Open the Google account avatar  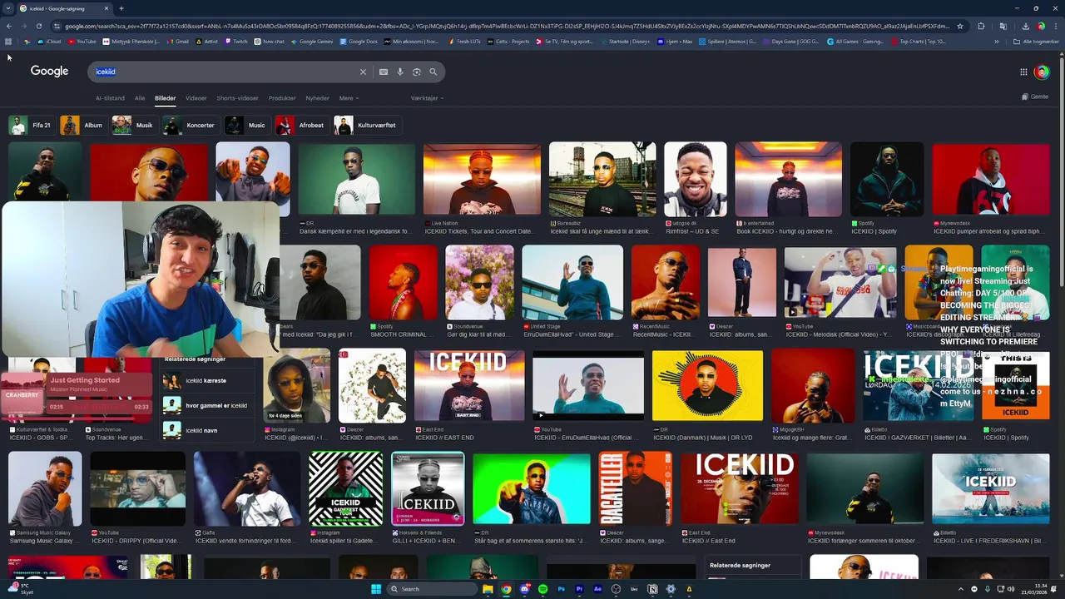(1042, 72)
